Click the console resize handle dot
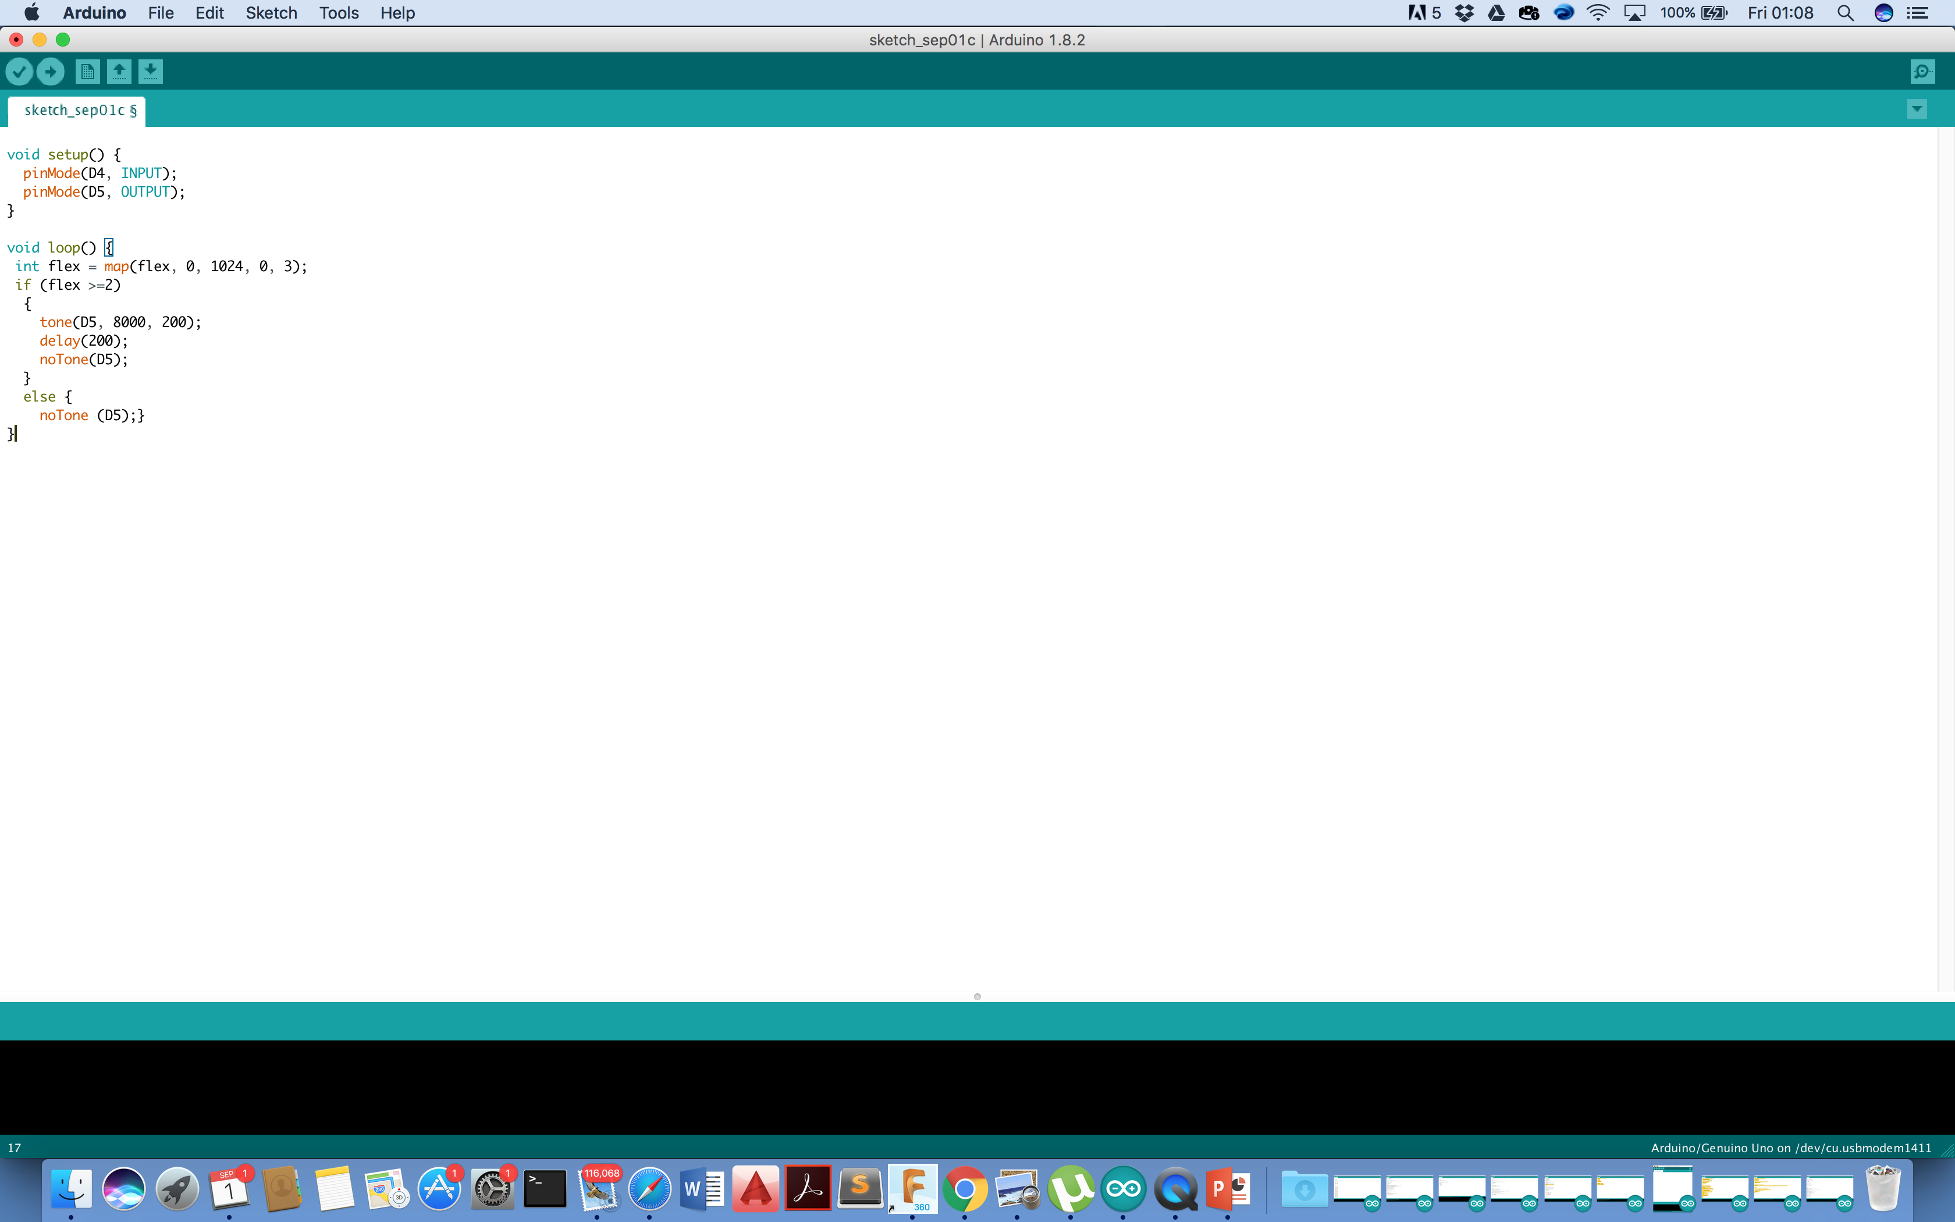This screenshot has height=1222, width=1955. click(978, 996)
